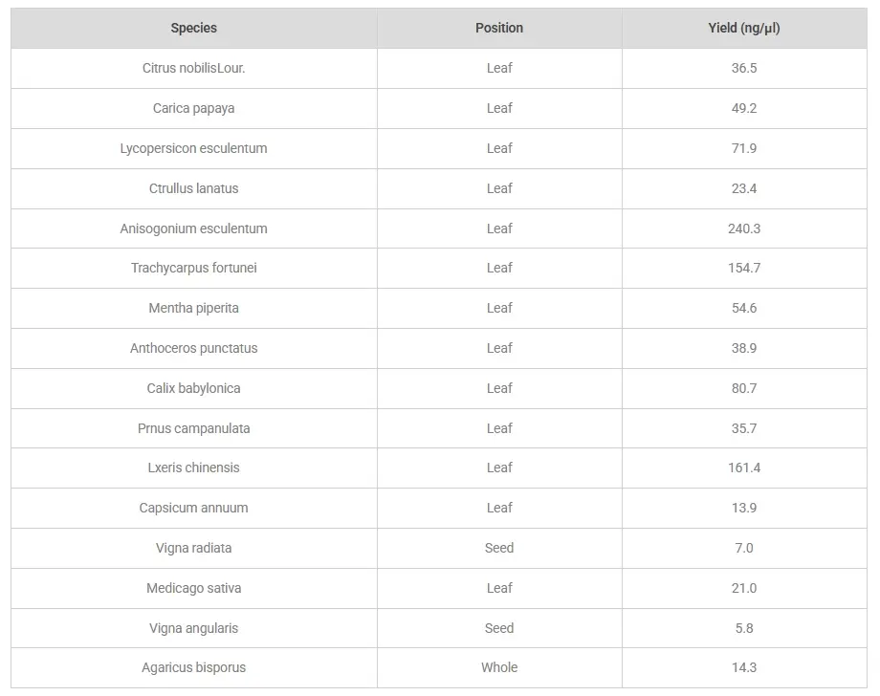This screenshot has height=696, width=880.
Task: Click the 80.7 yield value
Action: point(743,388)
